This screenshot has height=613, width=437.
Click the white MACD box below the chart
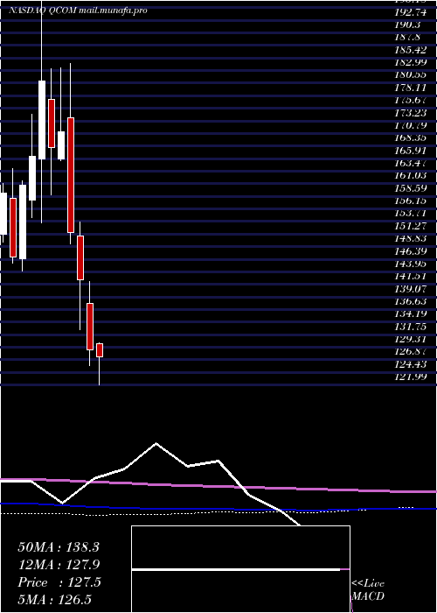pyautogui.click(x=240, y=569)
